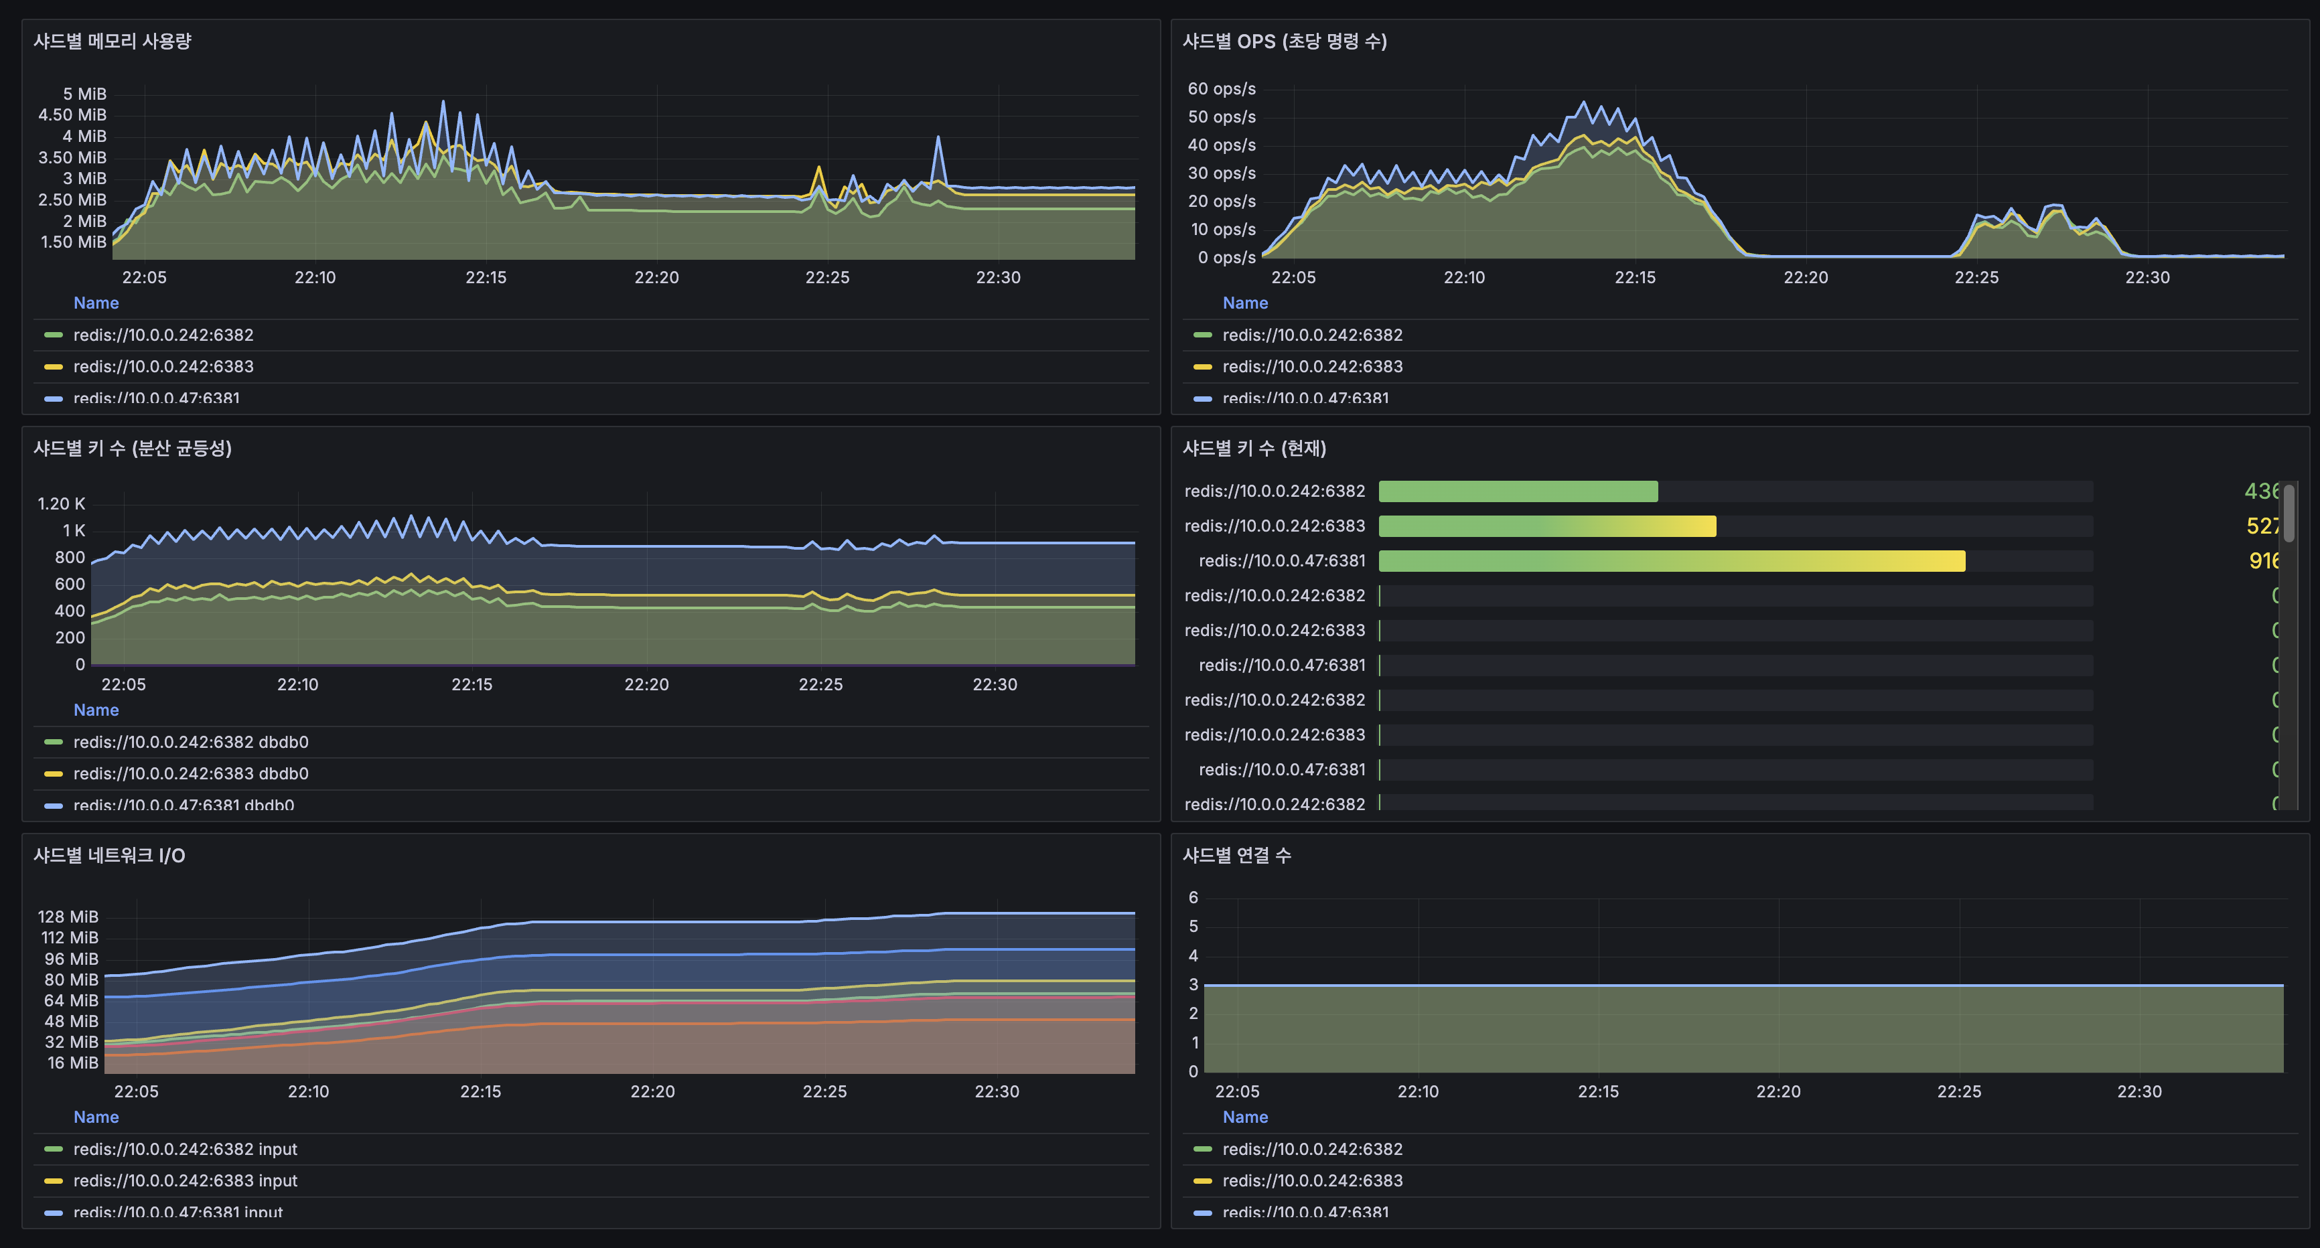Click the 10.0.0.47:6381 bar showing 916 keys
Image resolution: width=2320 pixels, height=1248 pixels.
(x=1672, y=561)
